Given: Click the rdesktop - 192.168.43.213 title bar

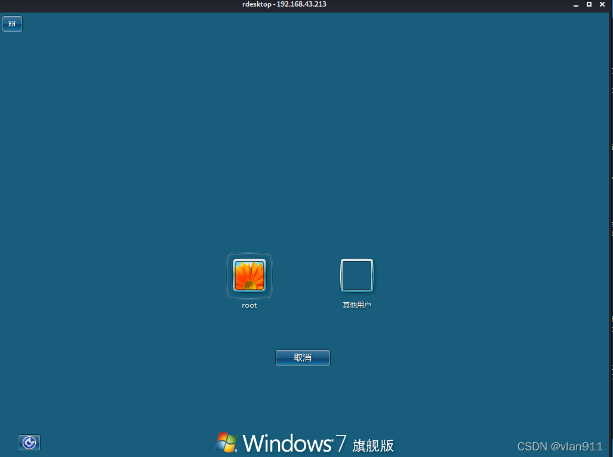Looking at the screenshot, I should 284,4.
